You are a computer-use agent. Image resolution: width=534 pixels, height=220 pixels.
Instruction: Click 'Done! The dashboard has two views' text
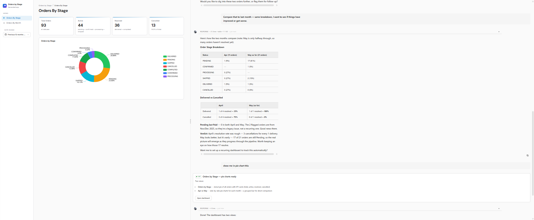pos(218,215)
